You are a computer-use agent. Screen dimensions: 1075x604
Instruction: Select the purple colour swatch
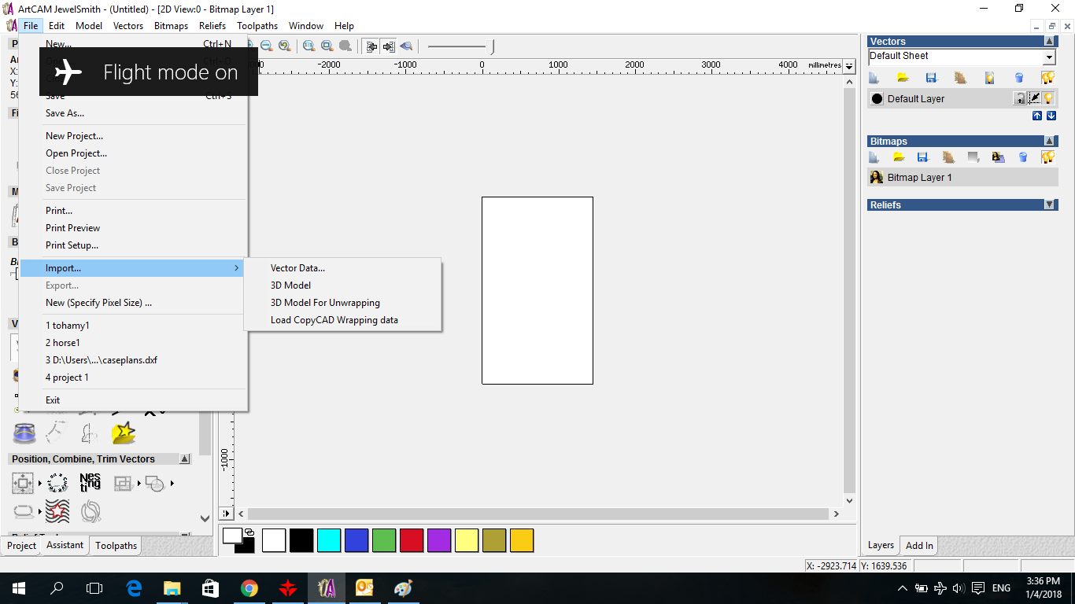[439, 540]
